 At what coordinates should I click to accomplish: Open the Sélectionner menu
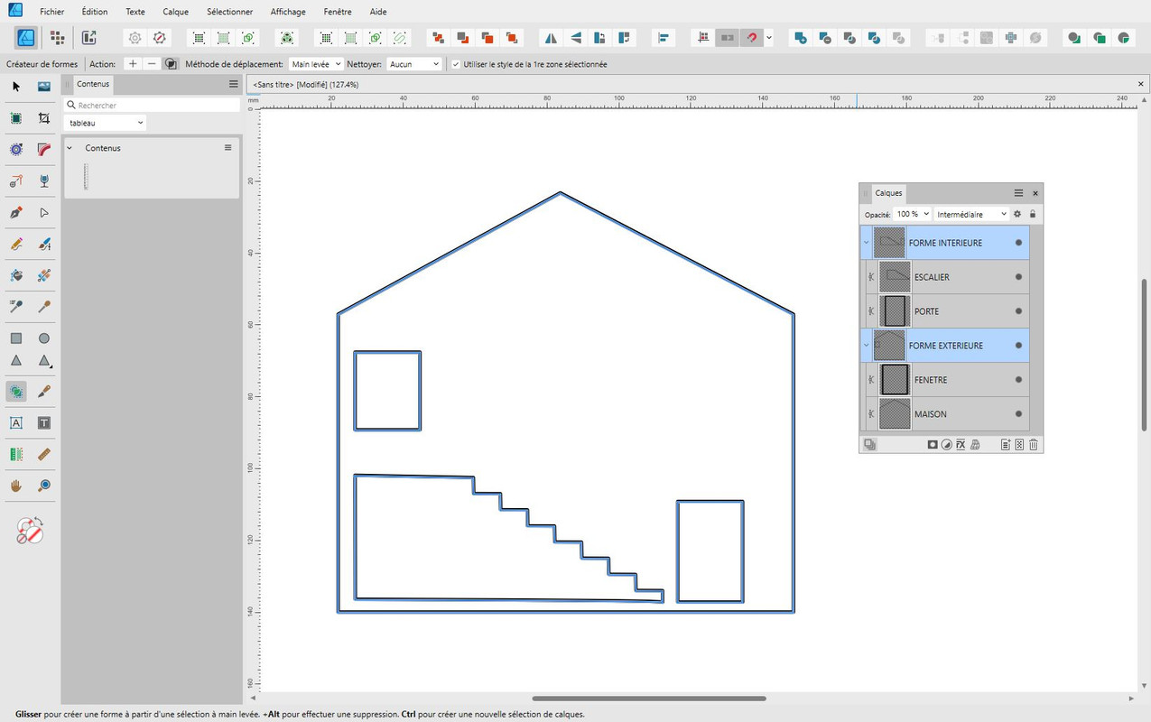(229, 12)
